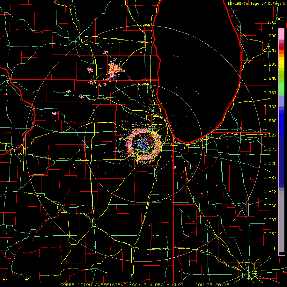This screenshot has width=287, height=287.
Task: Select the 0.680 legend value
Action: 270,121
